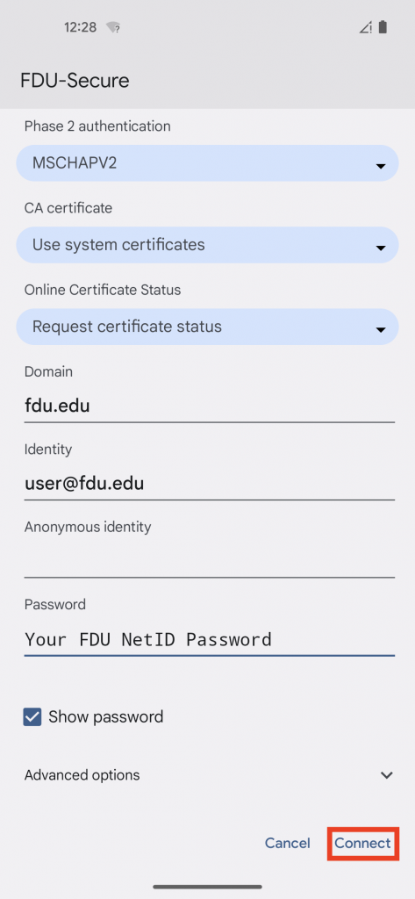Click the CA certificate dropdown arrow

pos(380,248)
